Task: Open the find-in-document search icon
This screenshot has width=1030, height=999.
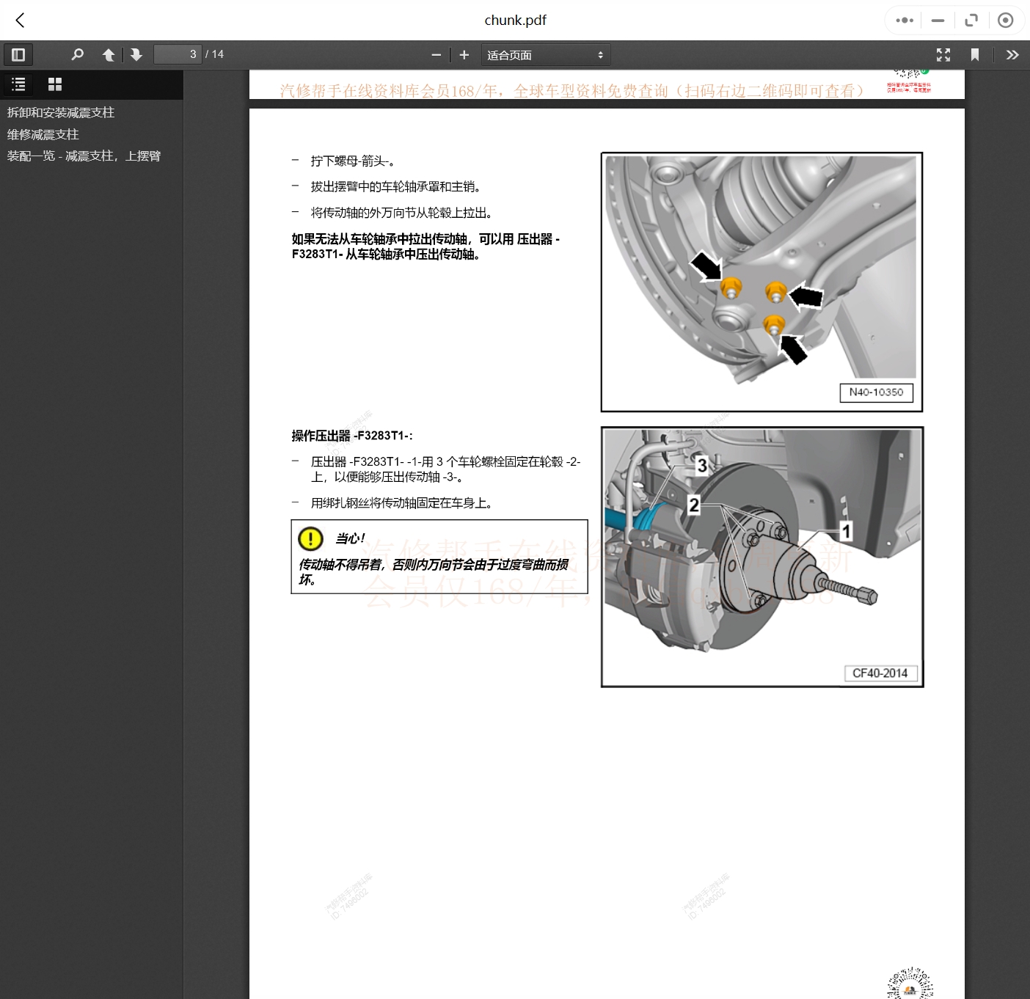Action: click(77, 54)
